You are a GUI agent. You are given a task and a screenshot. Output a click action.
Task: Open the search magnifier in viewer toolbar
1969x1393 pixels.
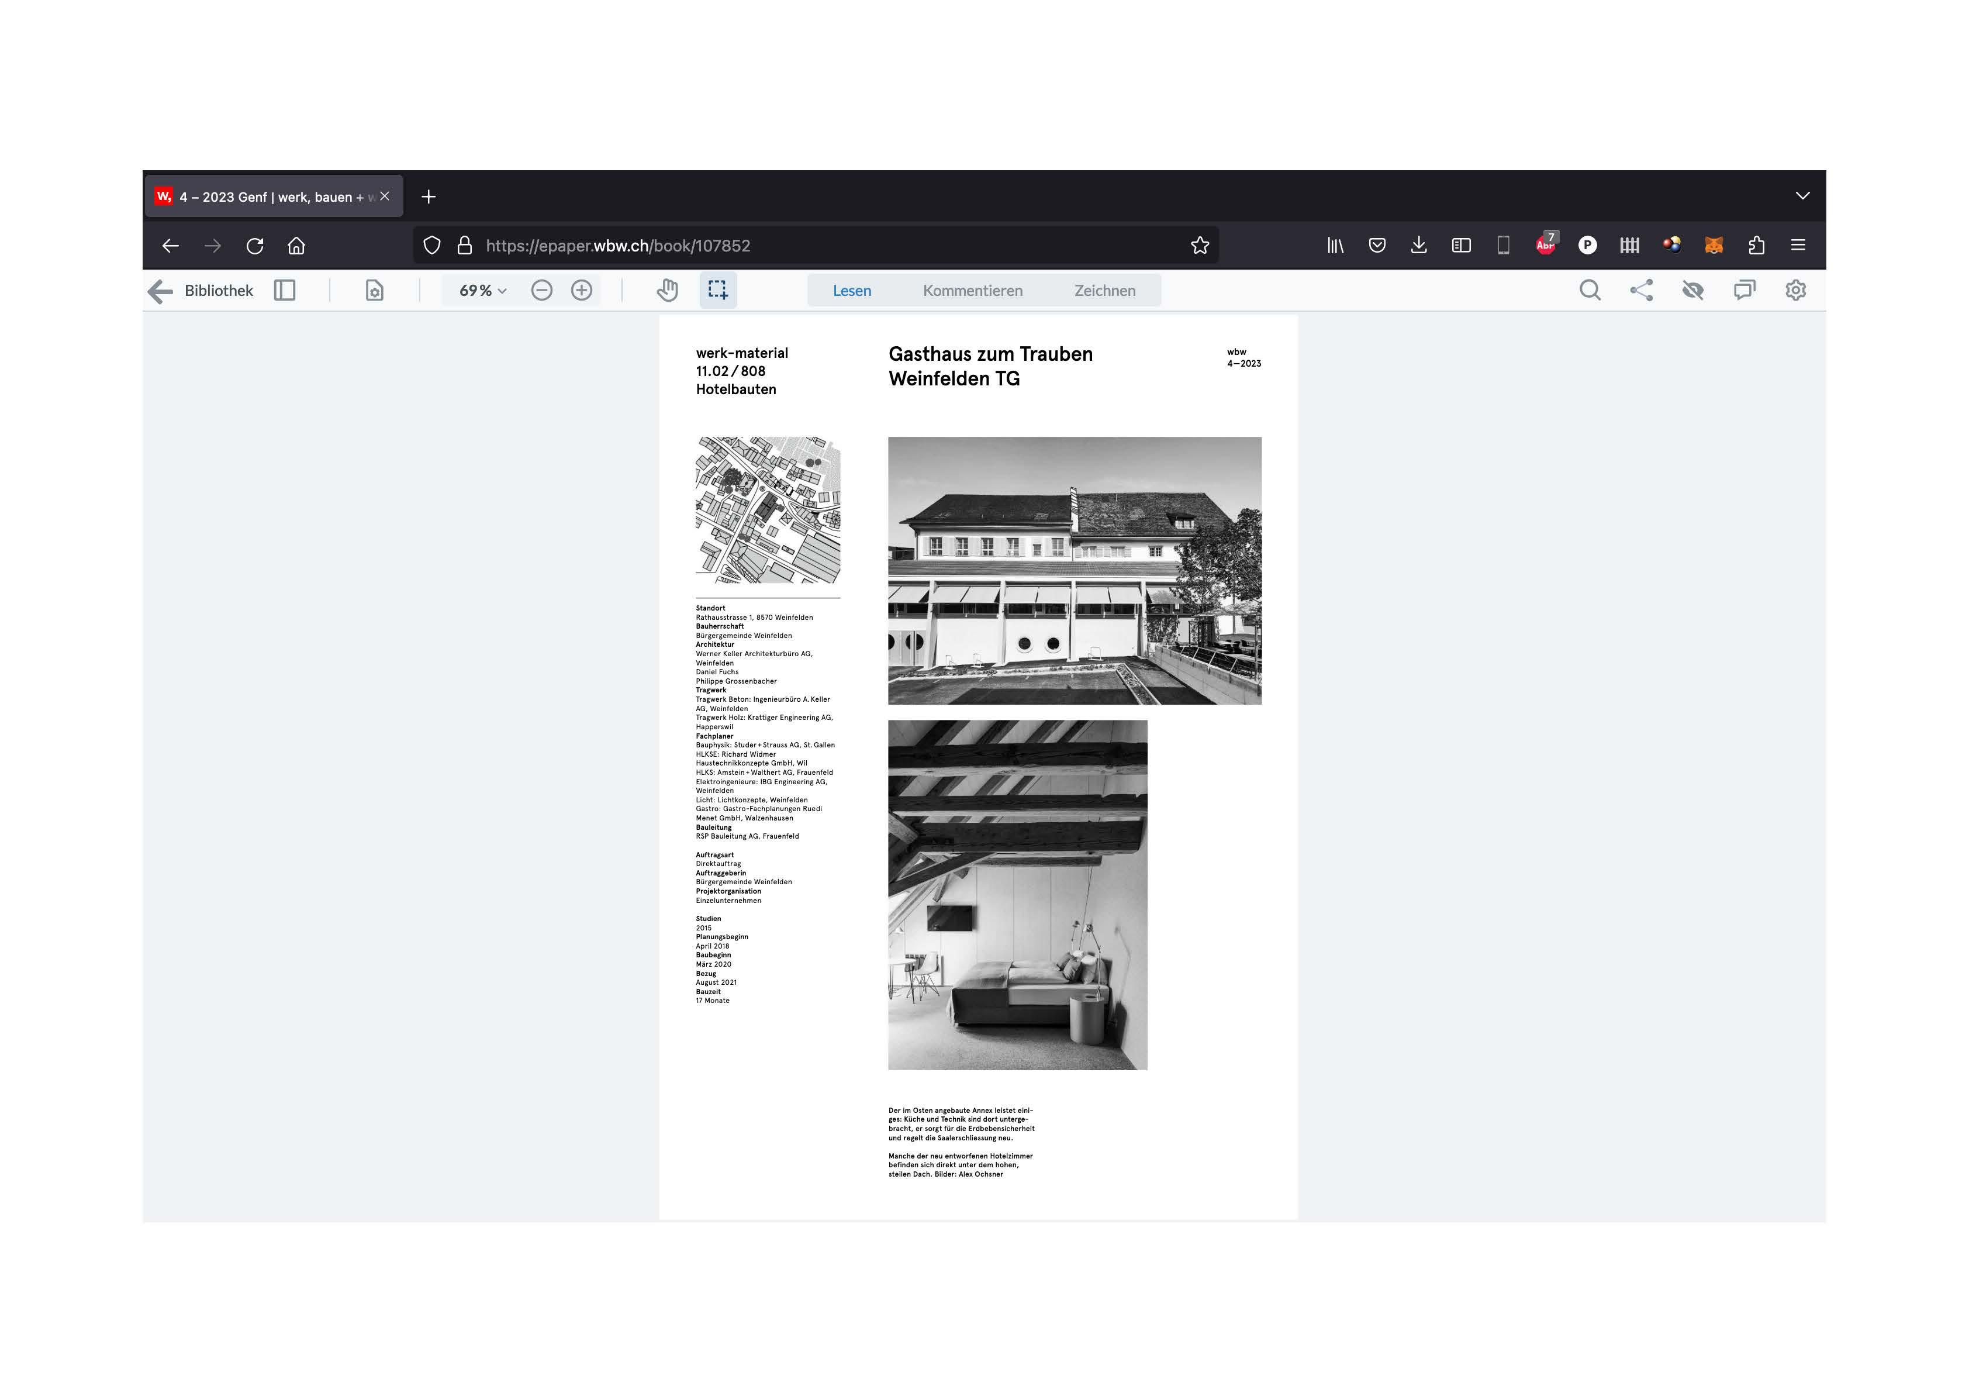1589,291
